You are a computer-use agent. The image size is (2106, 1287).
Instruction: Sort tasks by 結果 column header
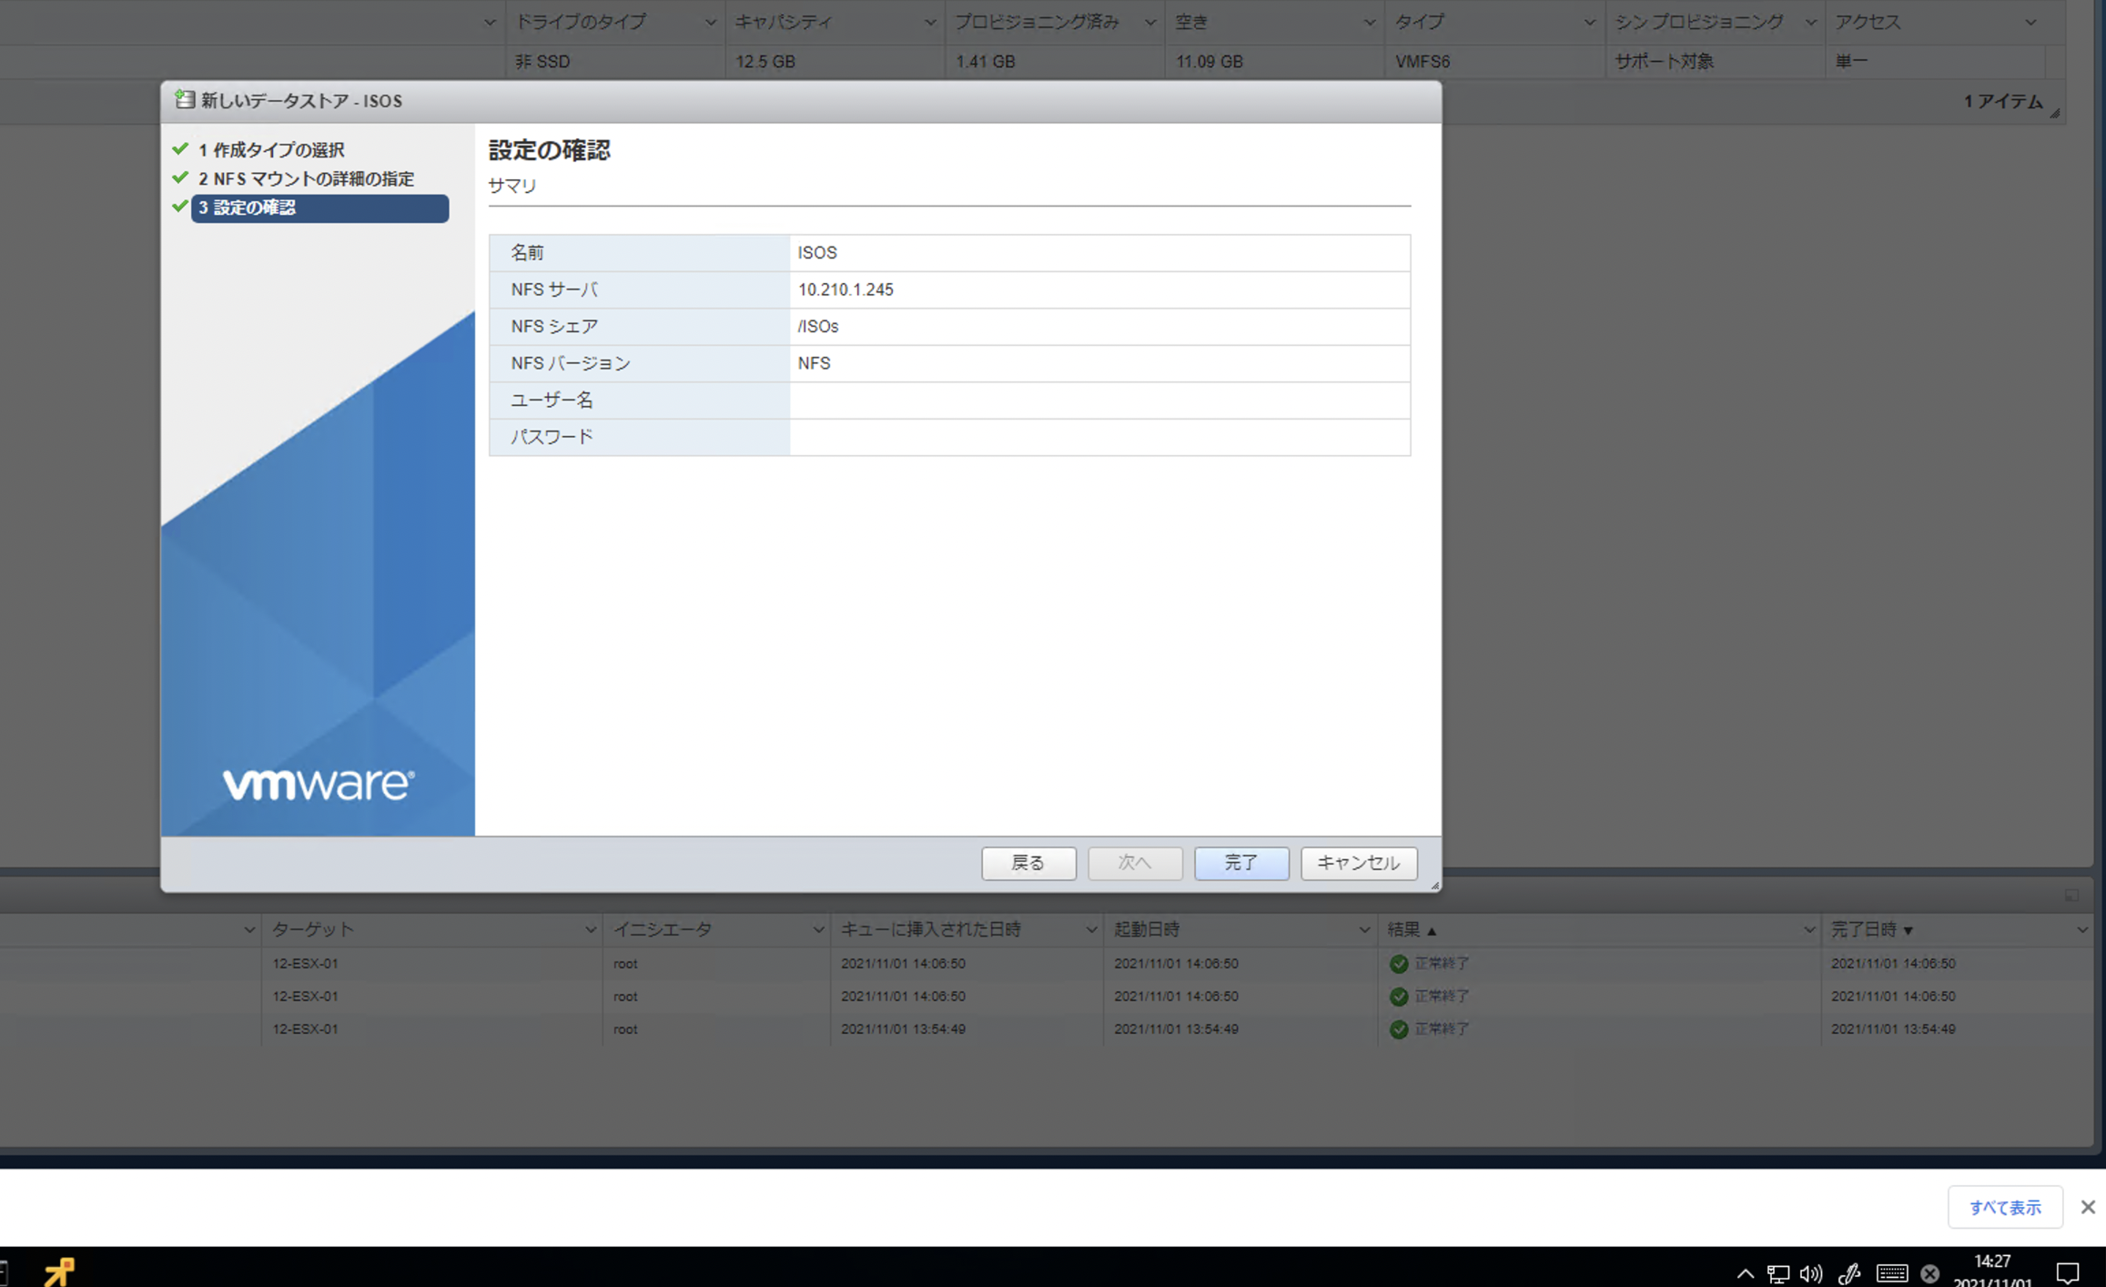click(x=1404, y=929)
